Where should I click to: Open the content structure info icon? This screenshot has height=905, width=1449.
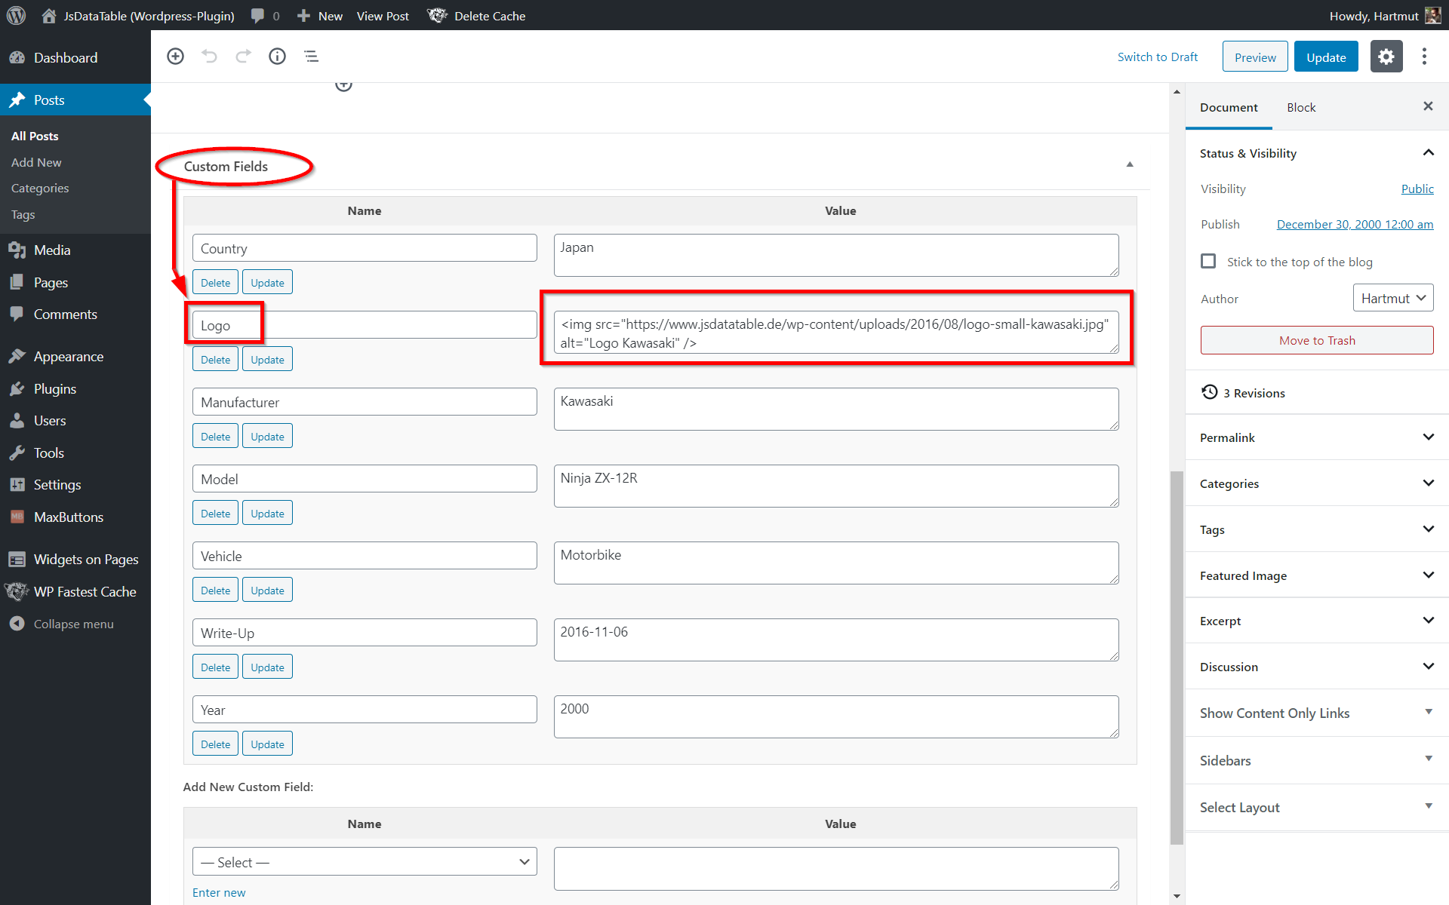pos(277,56)
